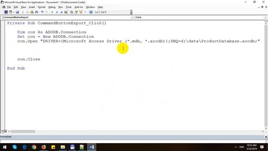Open the Action Center notification icon

coord(262,147)
